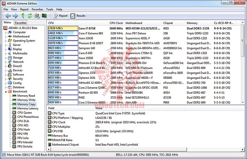Click the green up arrow toolbar icon
The image size is (247, 159).
click(x=23, y=16)
